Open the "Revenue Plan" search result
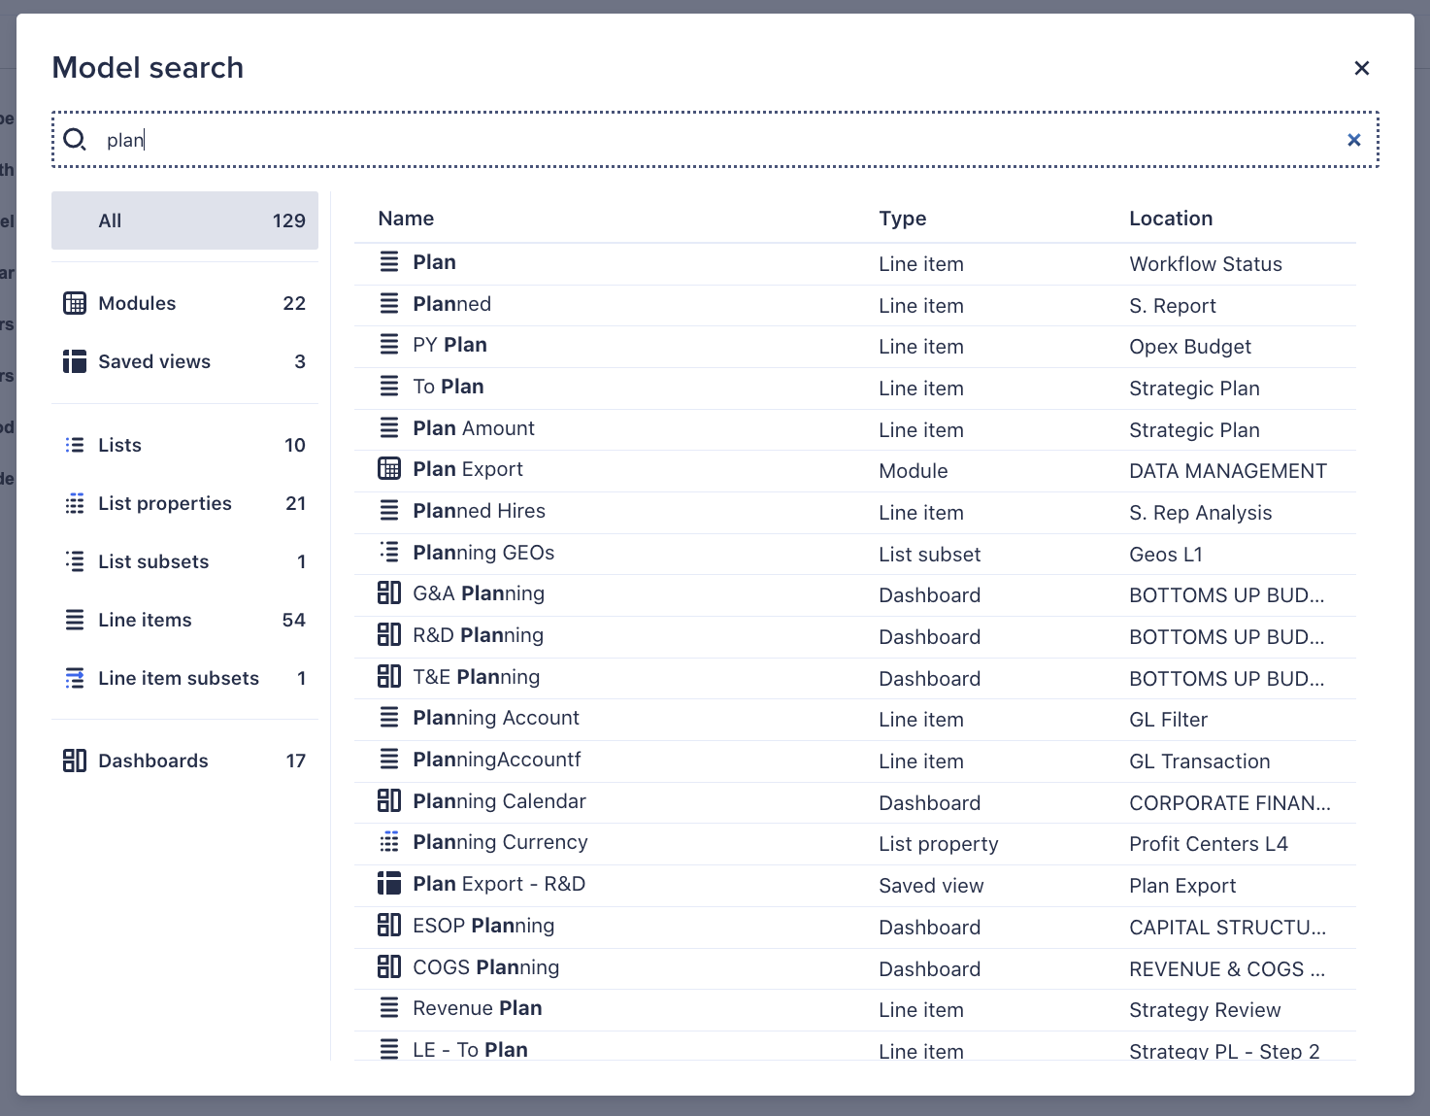 [477, 1007]
